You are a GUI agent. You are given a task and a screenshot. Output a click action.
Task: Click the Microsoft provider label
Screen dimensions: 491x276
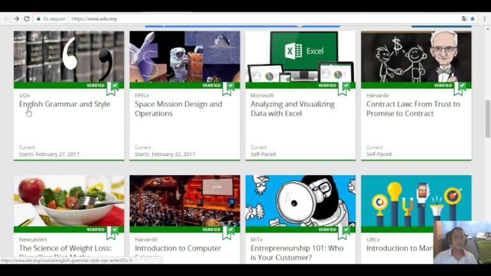point(262,95)
